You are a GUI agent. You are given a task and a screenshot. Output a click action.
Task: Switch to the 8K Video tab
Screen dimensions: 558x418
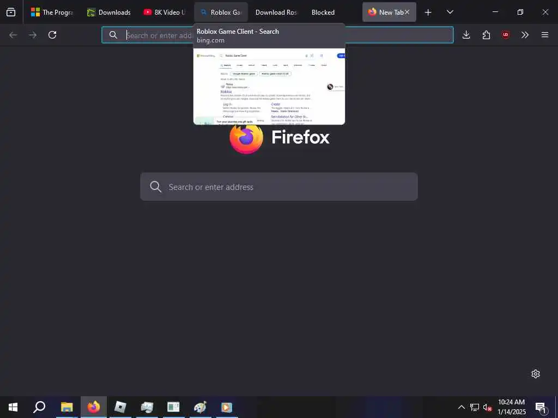tap(165, 12)
